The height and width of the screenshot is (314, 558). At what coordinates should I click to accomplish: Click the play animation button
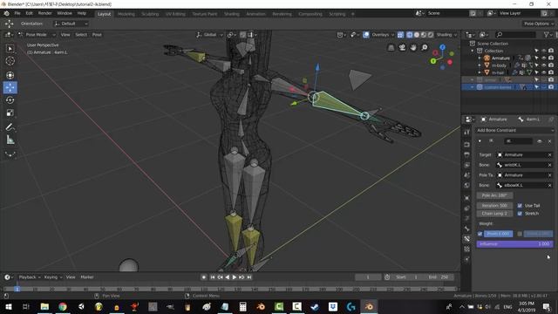tap(235, 277)
